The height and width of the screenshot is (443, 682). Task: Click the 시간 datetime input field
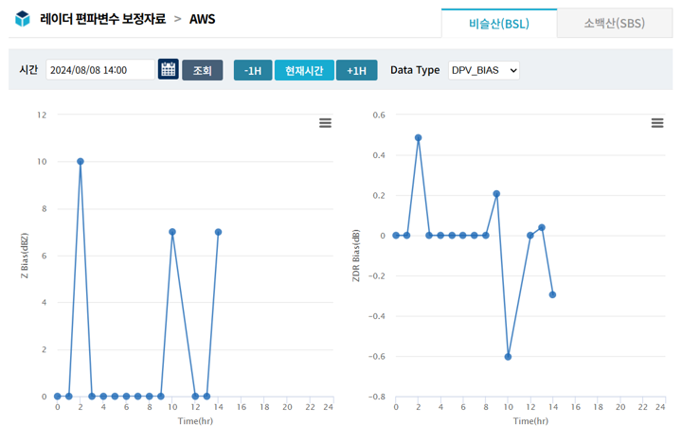[x=99, y=70]
